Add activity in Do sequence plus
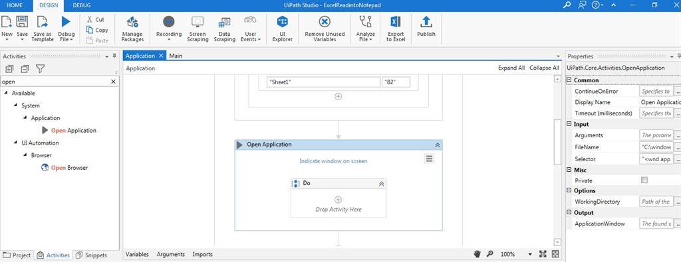Viewport: 681px width, 262px height. [x=338, y=200]
